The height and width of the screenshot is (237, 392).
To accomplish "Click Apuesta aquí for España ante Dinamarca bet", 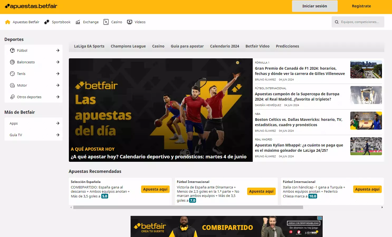I will click(x=261, y=191).
